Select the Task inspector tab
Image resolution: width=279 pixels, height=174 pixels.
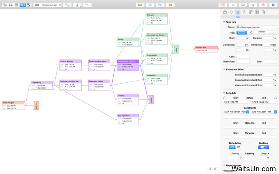point(238,12)
